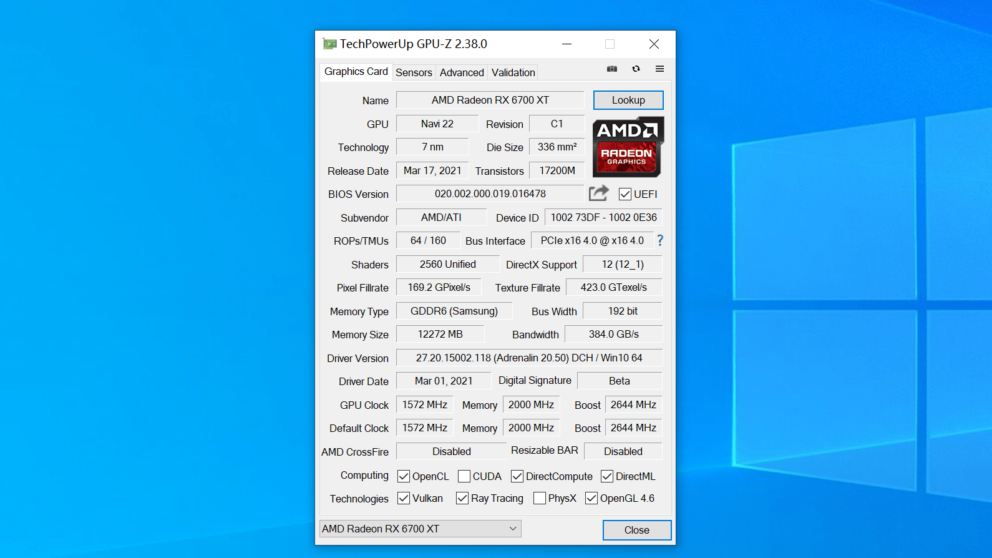Enable the CUDA checkbox

[464, 476]
